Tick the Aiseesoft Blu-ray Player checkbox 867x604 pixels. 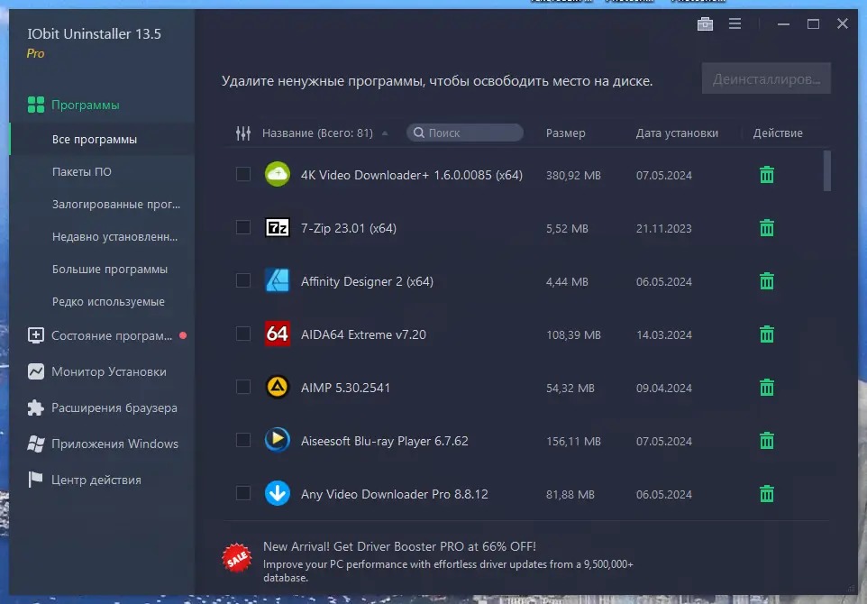[x=243, y=440]
